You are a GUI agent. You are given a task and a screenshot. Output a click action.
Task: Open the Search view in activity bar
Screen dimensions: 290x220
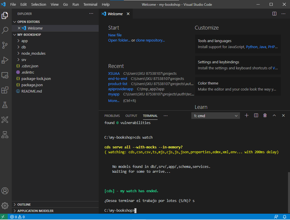[x=5, y=30]
